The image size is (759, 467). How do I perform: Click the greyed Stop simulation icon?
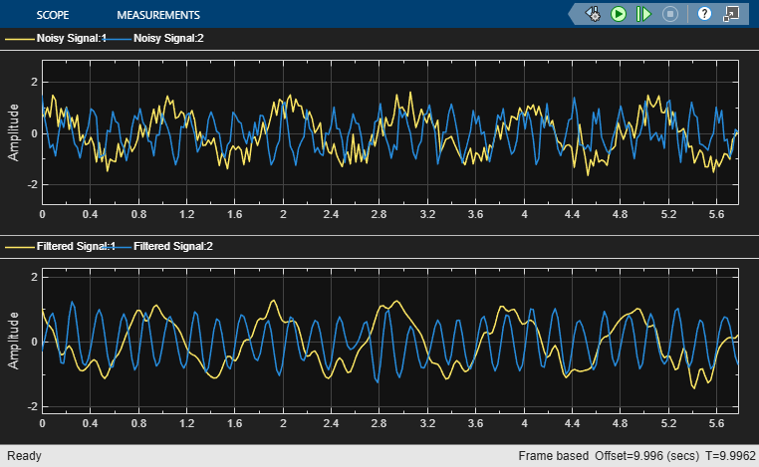click(x=670, y=14)
